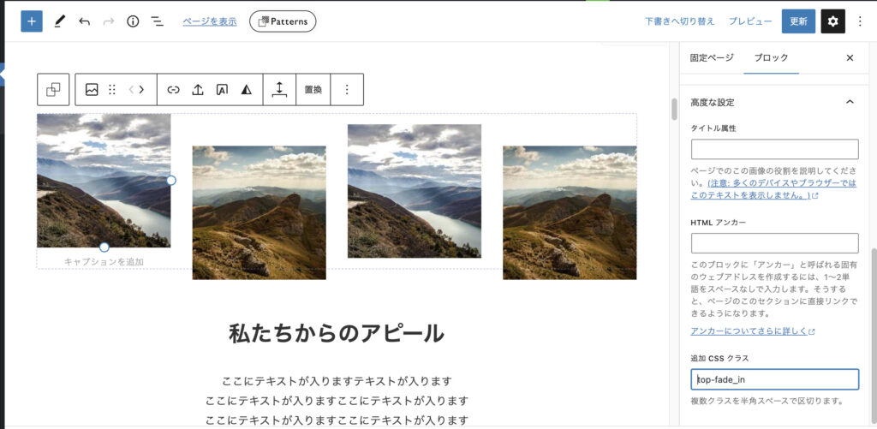Focus the タイトル属性 input field
877x429 pixels.
pyautogui.click(x=774, y=149)
